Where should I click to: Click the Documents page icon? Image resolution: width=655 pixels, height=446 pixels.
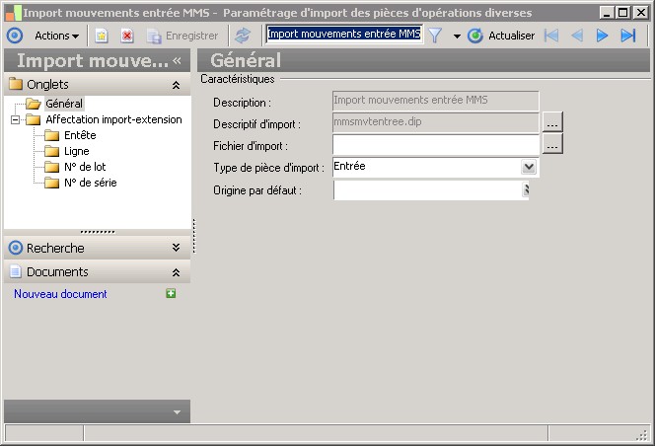point(16,271)
